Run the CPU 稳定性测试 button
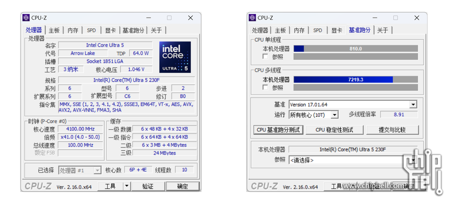 (334, 130)
